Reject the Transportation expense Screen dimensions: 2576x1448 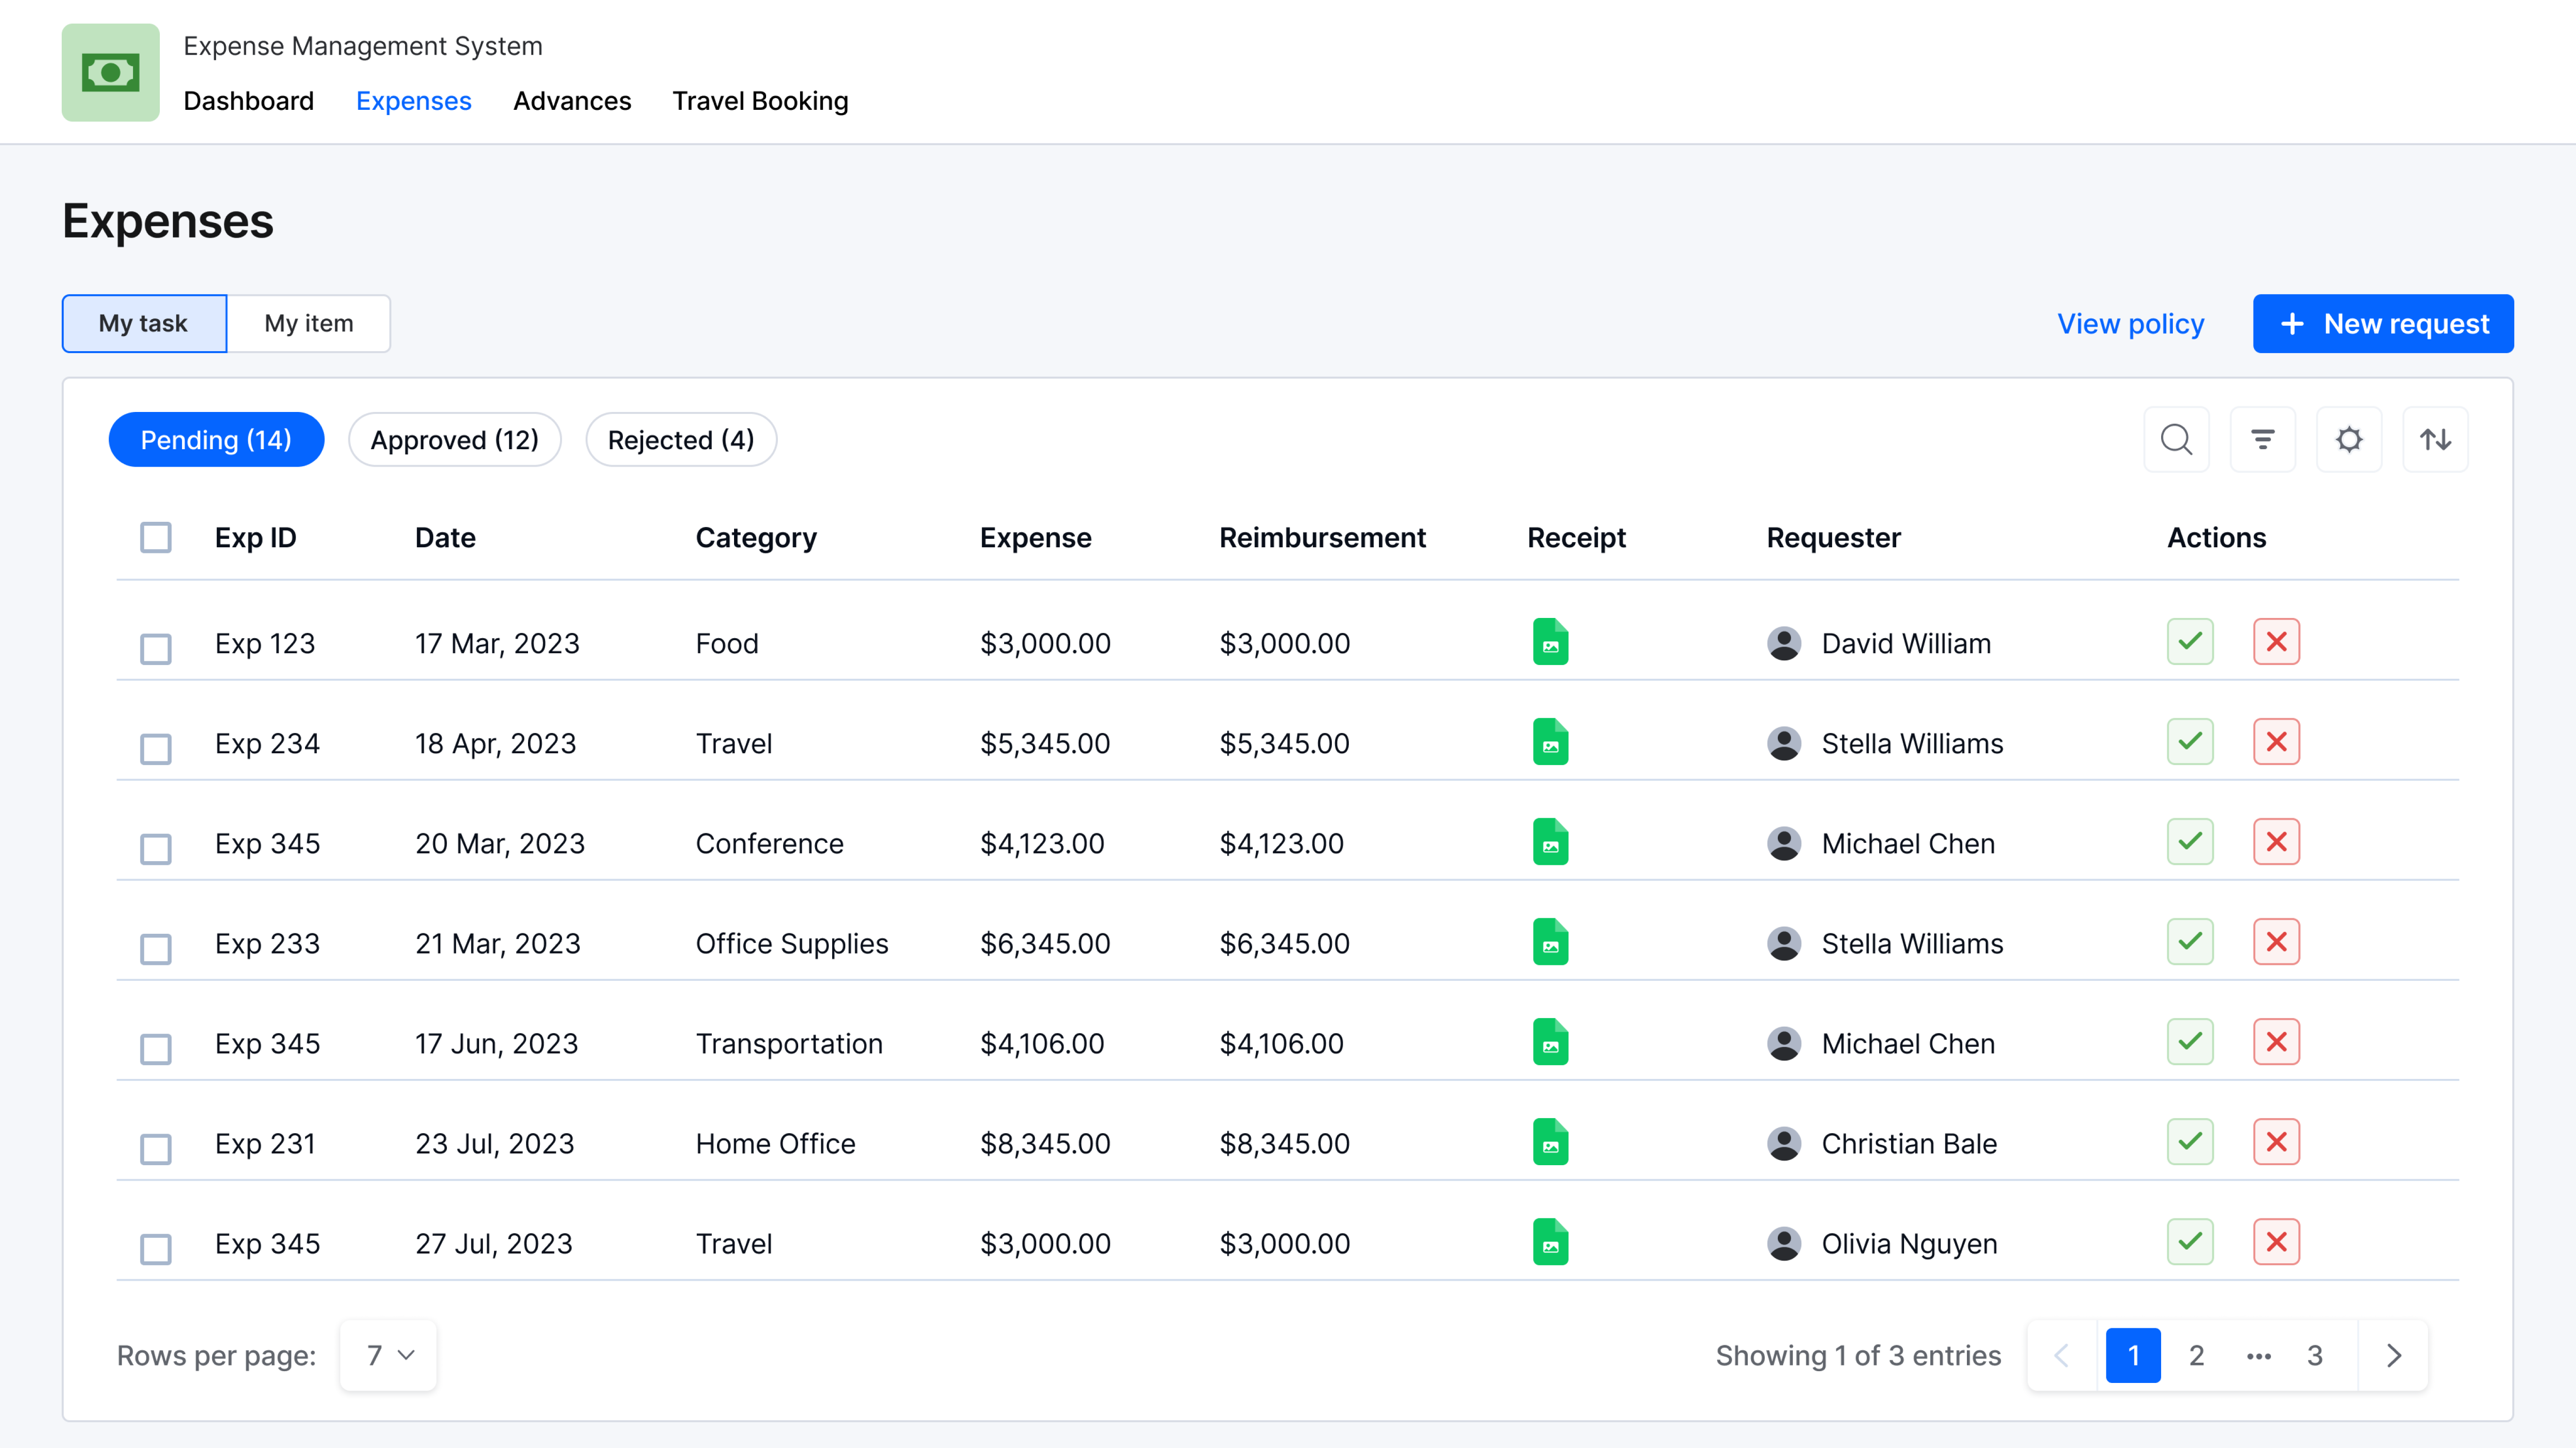[x=2276, y=1042]
